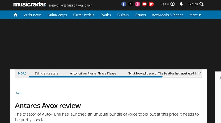Image resolution: width=221 pixels, height=123 pixels.
Task: Click the MORE label in trending bar
Action: point(22,73)
